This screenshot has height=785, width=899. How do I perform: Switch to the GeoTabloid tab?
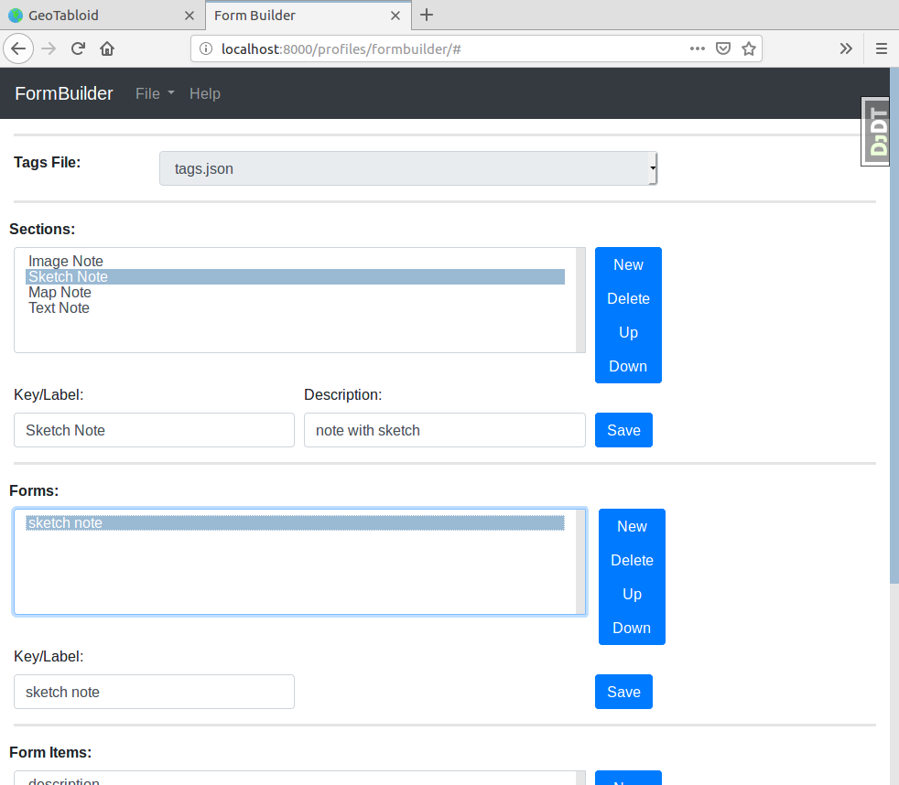[x=103, y=16]
